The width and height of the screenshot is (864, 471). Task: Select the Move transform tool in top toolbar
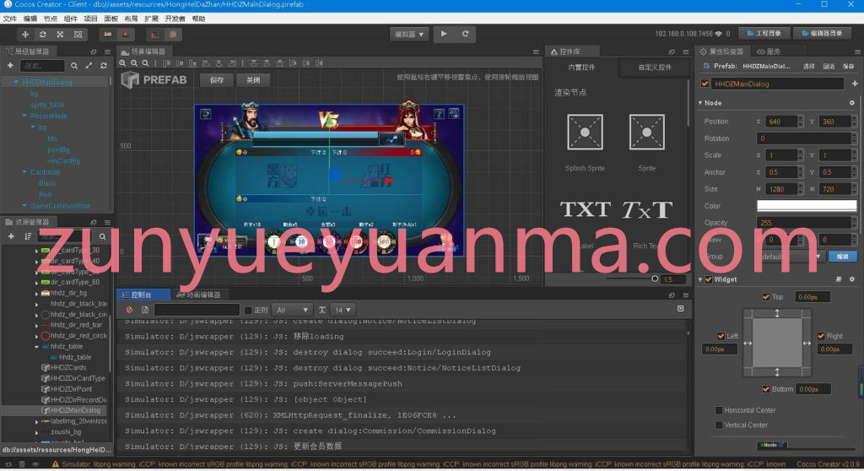coord(24,35)
